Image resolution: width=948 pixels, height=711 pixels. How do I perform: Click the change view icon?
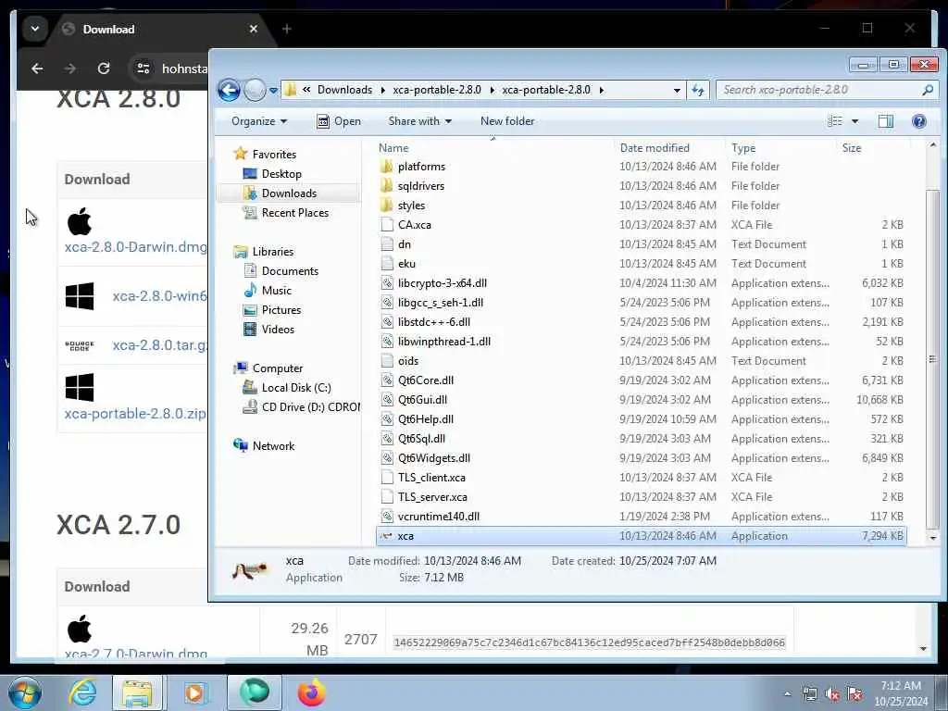click(835, 121)
